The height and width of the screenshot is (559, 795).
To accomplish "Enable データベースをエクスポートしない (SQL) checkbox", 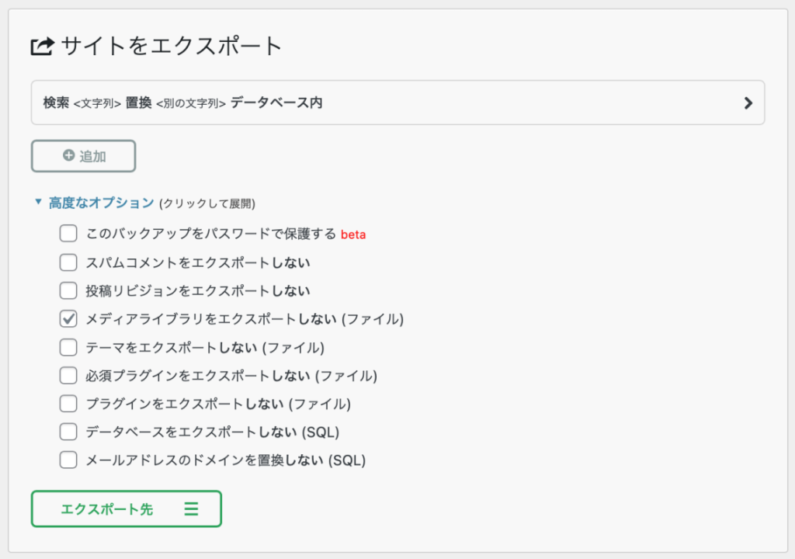I will tap(68, 432).
